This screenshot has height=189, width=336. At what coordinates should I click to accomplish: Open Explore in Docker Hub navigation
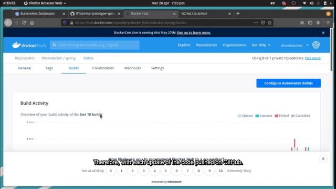click(184, 45)
